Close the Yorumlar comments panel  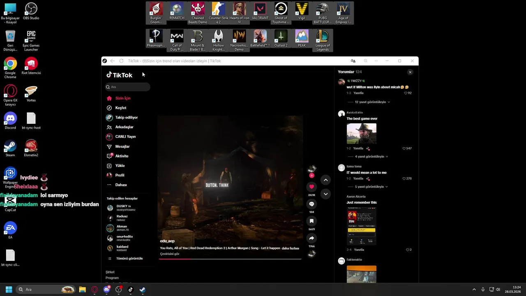(x=410, y=72)
